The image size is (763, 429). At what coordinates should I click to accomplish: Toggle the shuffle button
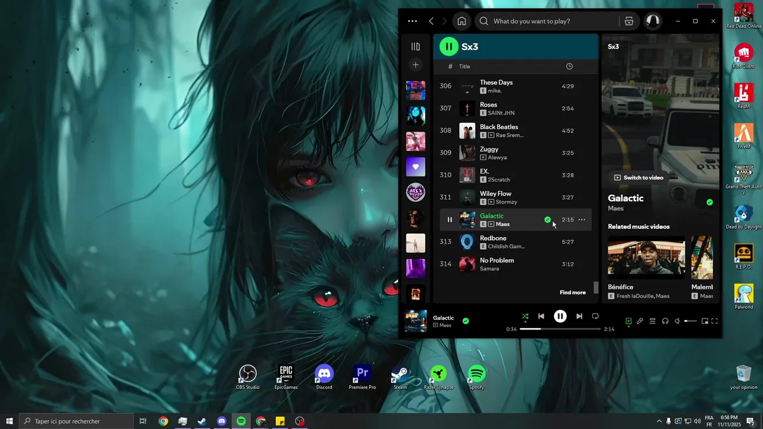[525, 316]
